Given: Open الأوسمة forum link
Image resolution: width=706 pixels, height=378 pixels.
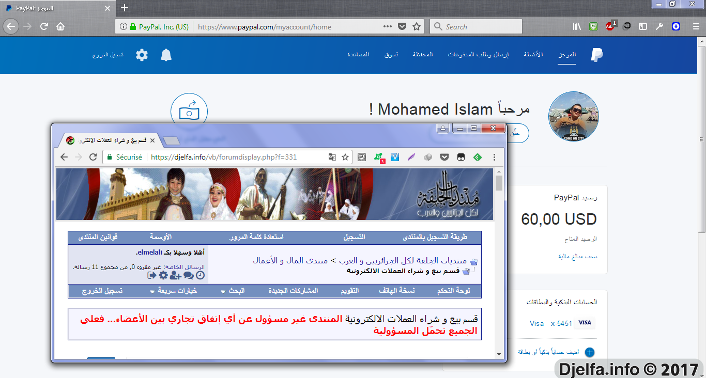Looking at the screenshot, I should point(161,237).
